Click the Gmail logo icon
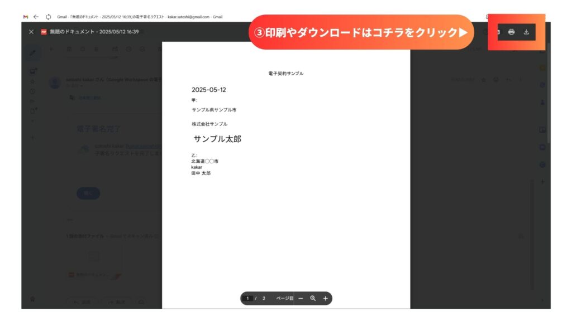This screenshot has height=321, width=572. tap(26, 17)
